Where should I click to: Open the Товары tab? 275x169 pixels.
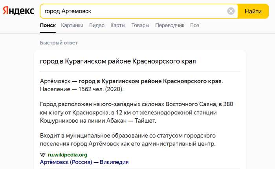tap(140, 25)
